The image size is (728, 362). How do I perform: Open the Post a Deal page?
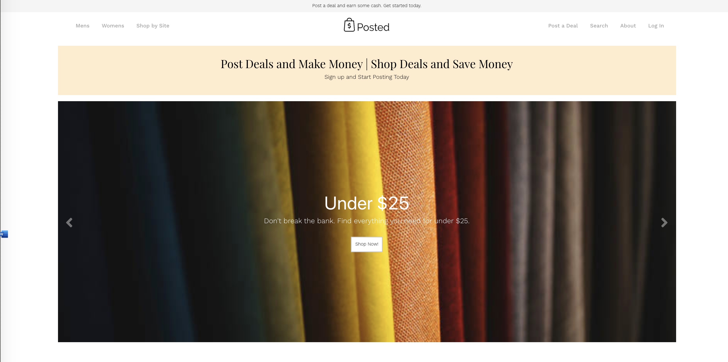coord(563,26)
